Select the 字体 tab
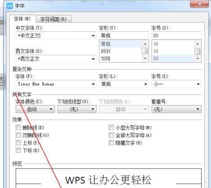211x188 pixels. pos(22,19)
